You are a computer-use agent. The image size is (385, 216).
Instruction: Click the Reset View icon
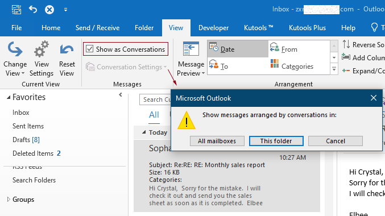(67, 49)
